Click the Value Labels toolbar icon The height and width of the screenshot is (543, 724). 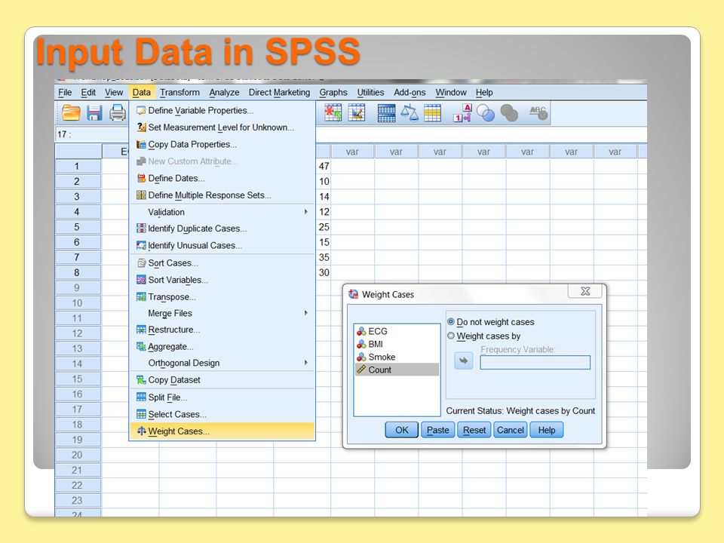(462, 112)
